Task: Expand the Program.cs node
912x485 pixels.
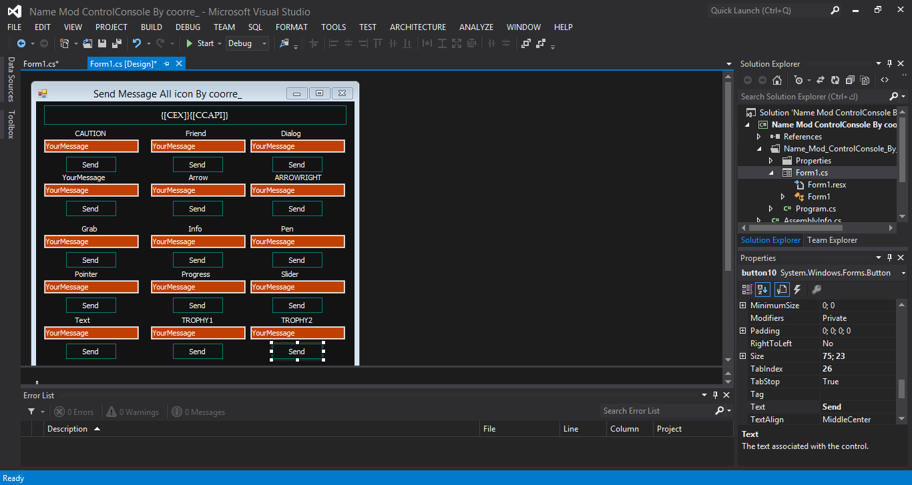Action: pos(771,209)
